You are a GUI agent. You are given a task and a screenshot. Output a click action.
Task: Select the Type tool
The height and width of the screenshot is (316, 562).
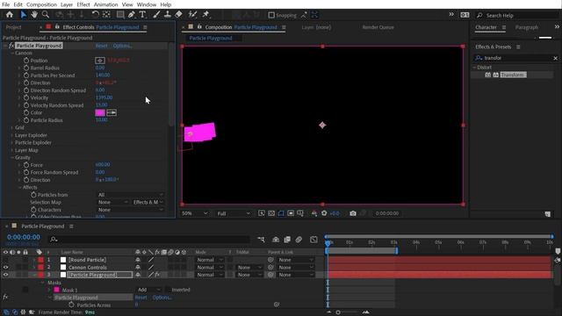(x=142, y=15)
